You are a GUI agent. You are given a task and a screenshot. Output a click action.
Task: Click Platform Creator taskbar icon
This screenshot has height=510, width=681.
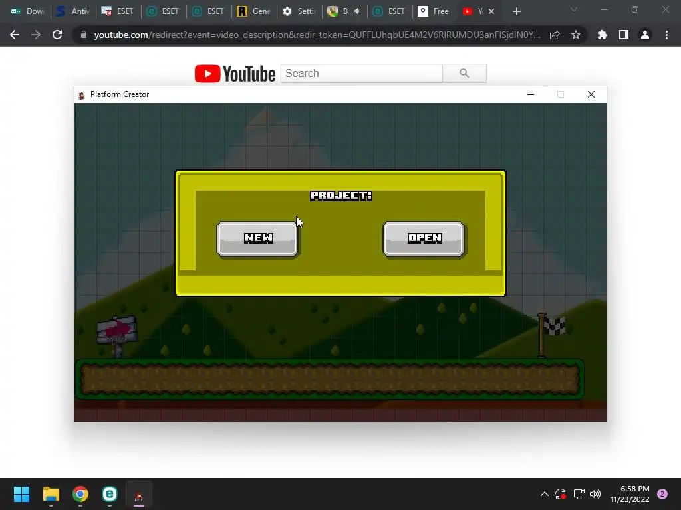pos(139,494)
